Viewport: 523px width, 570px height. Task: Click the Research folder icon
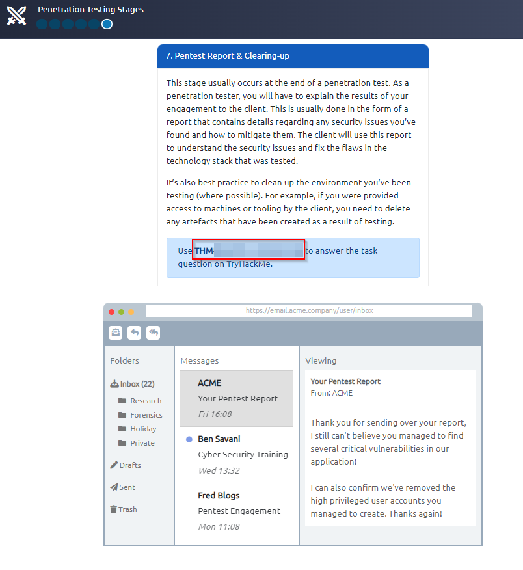(122, 401)
